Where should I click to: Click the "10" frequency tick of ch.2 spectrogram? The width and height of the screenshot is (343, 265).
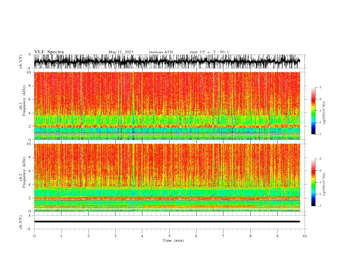click(29, 144)
